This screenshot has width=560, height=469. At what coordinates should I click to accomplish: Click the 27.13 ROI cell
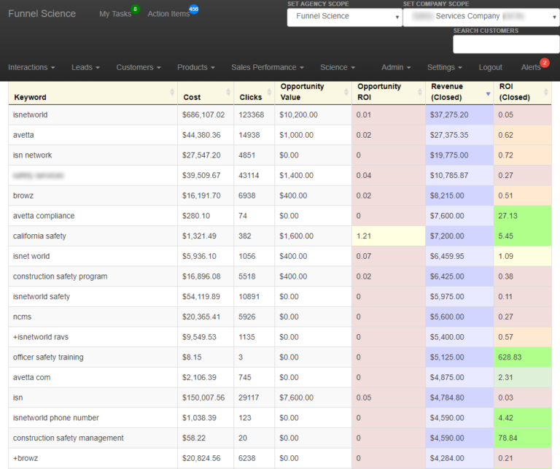coord(523,216)
